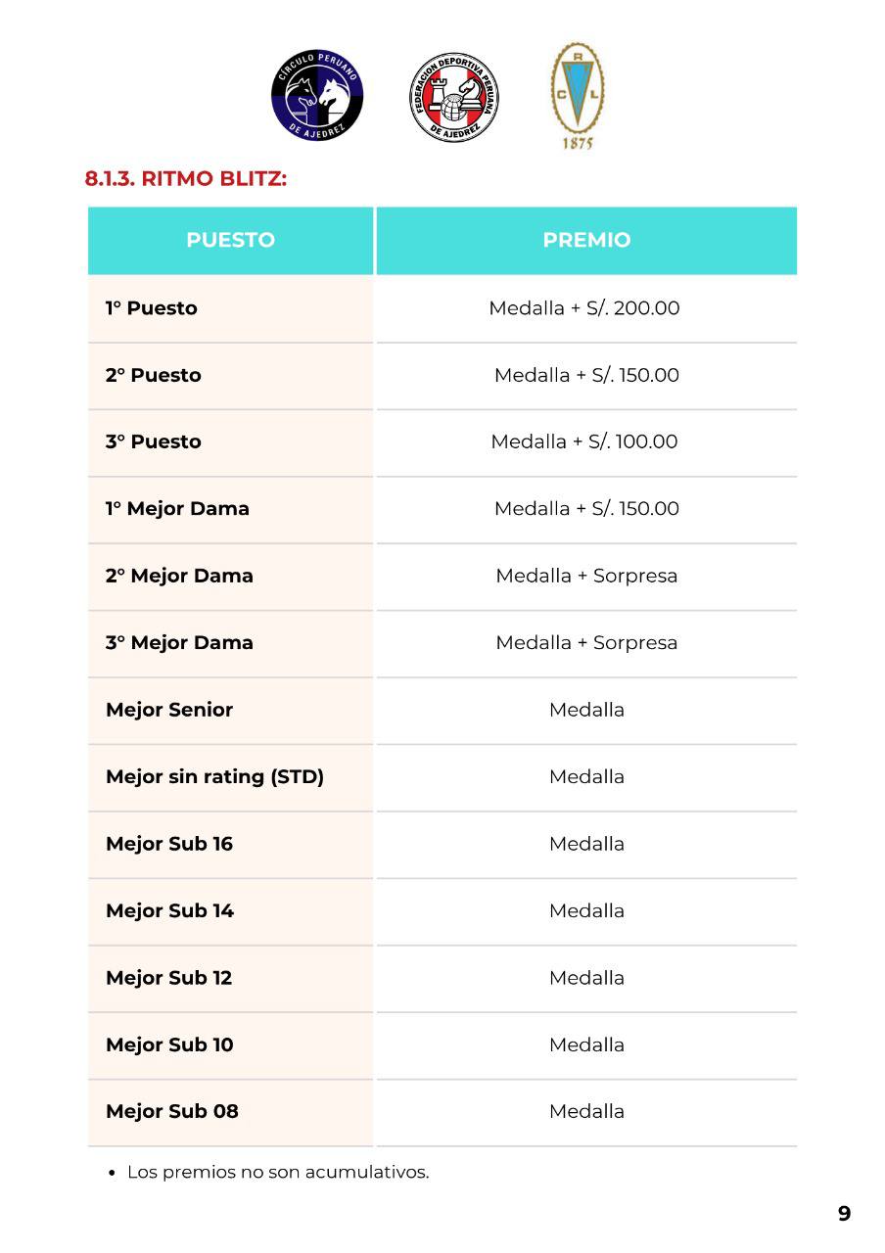Click the Federación Deportiva Peruana de Ajedrez logo
The image size is (885, 1253).
453,98
